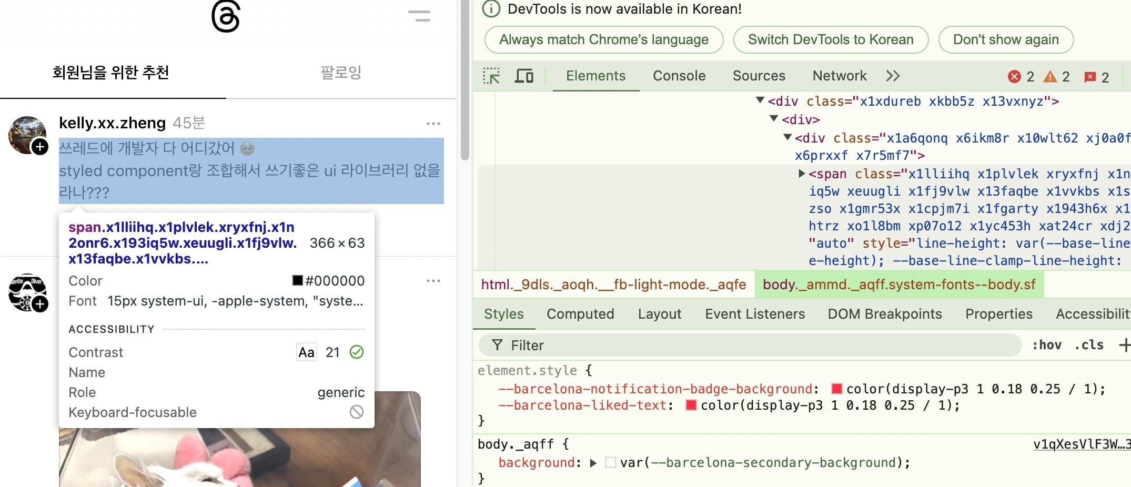
Task: Open the DOM Breakpoints sub-tab
Action: (885, 314)
